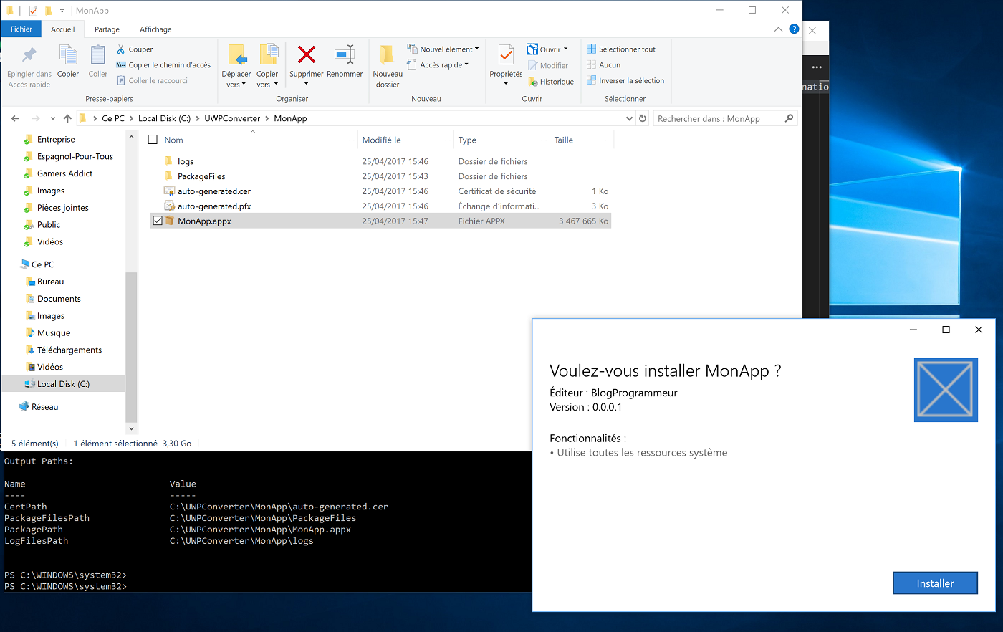Open the Fichier menu

21,29
